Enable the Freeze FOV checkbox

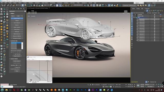pos(14,67)
